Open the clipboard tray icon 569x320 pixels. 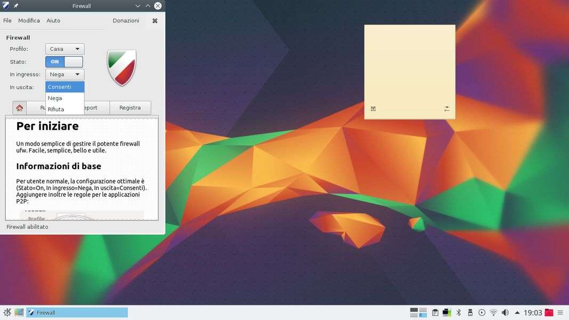pos(435,313)
